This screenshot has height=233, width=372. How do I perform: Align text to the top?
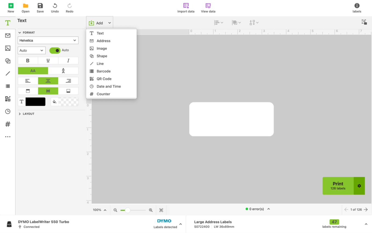(x=28, y=91)
